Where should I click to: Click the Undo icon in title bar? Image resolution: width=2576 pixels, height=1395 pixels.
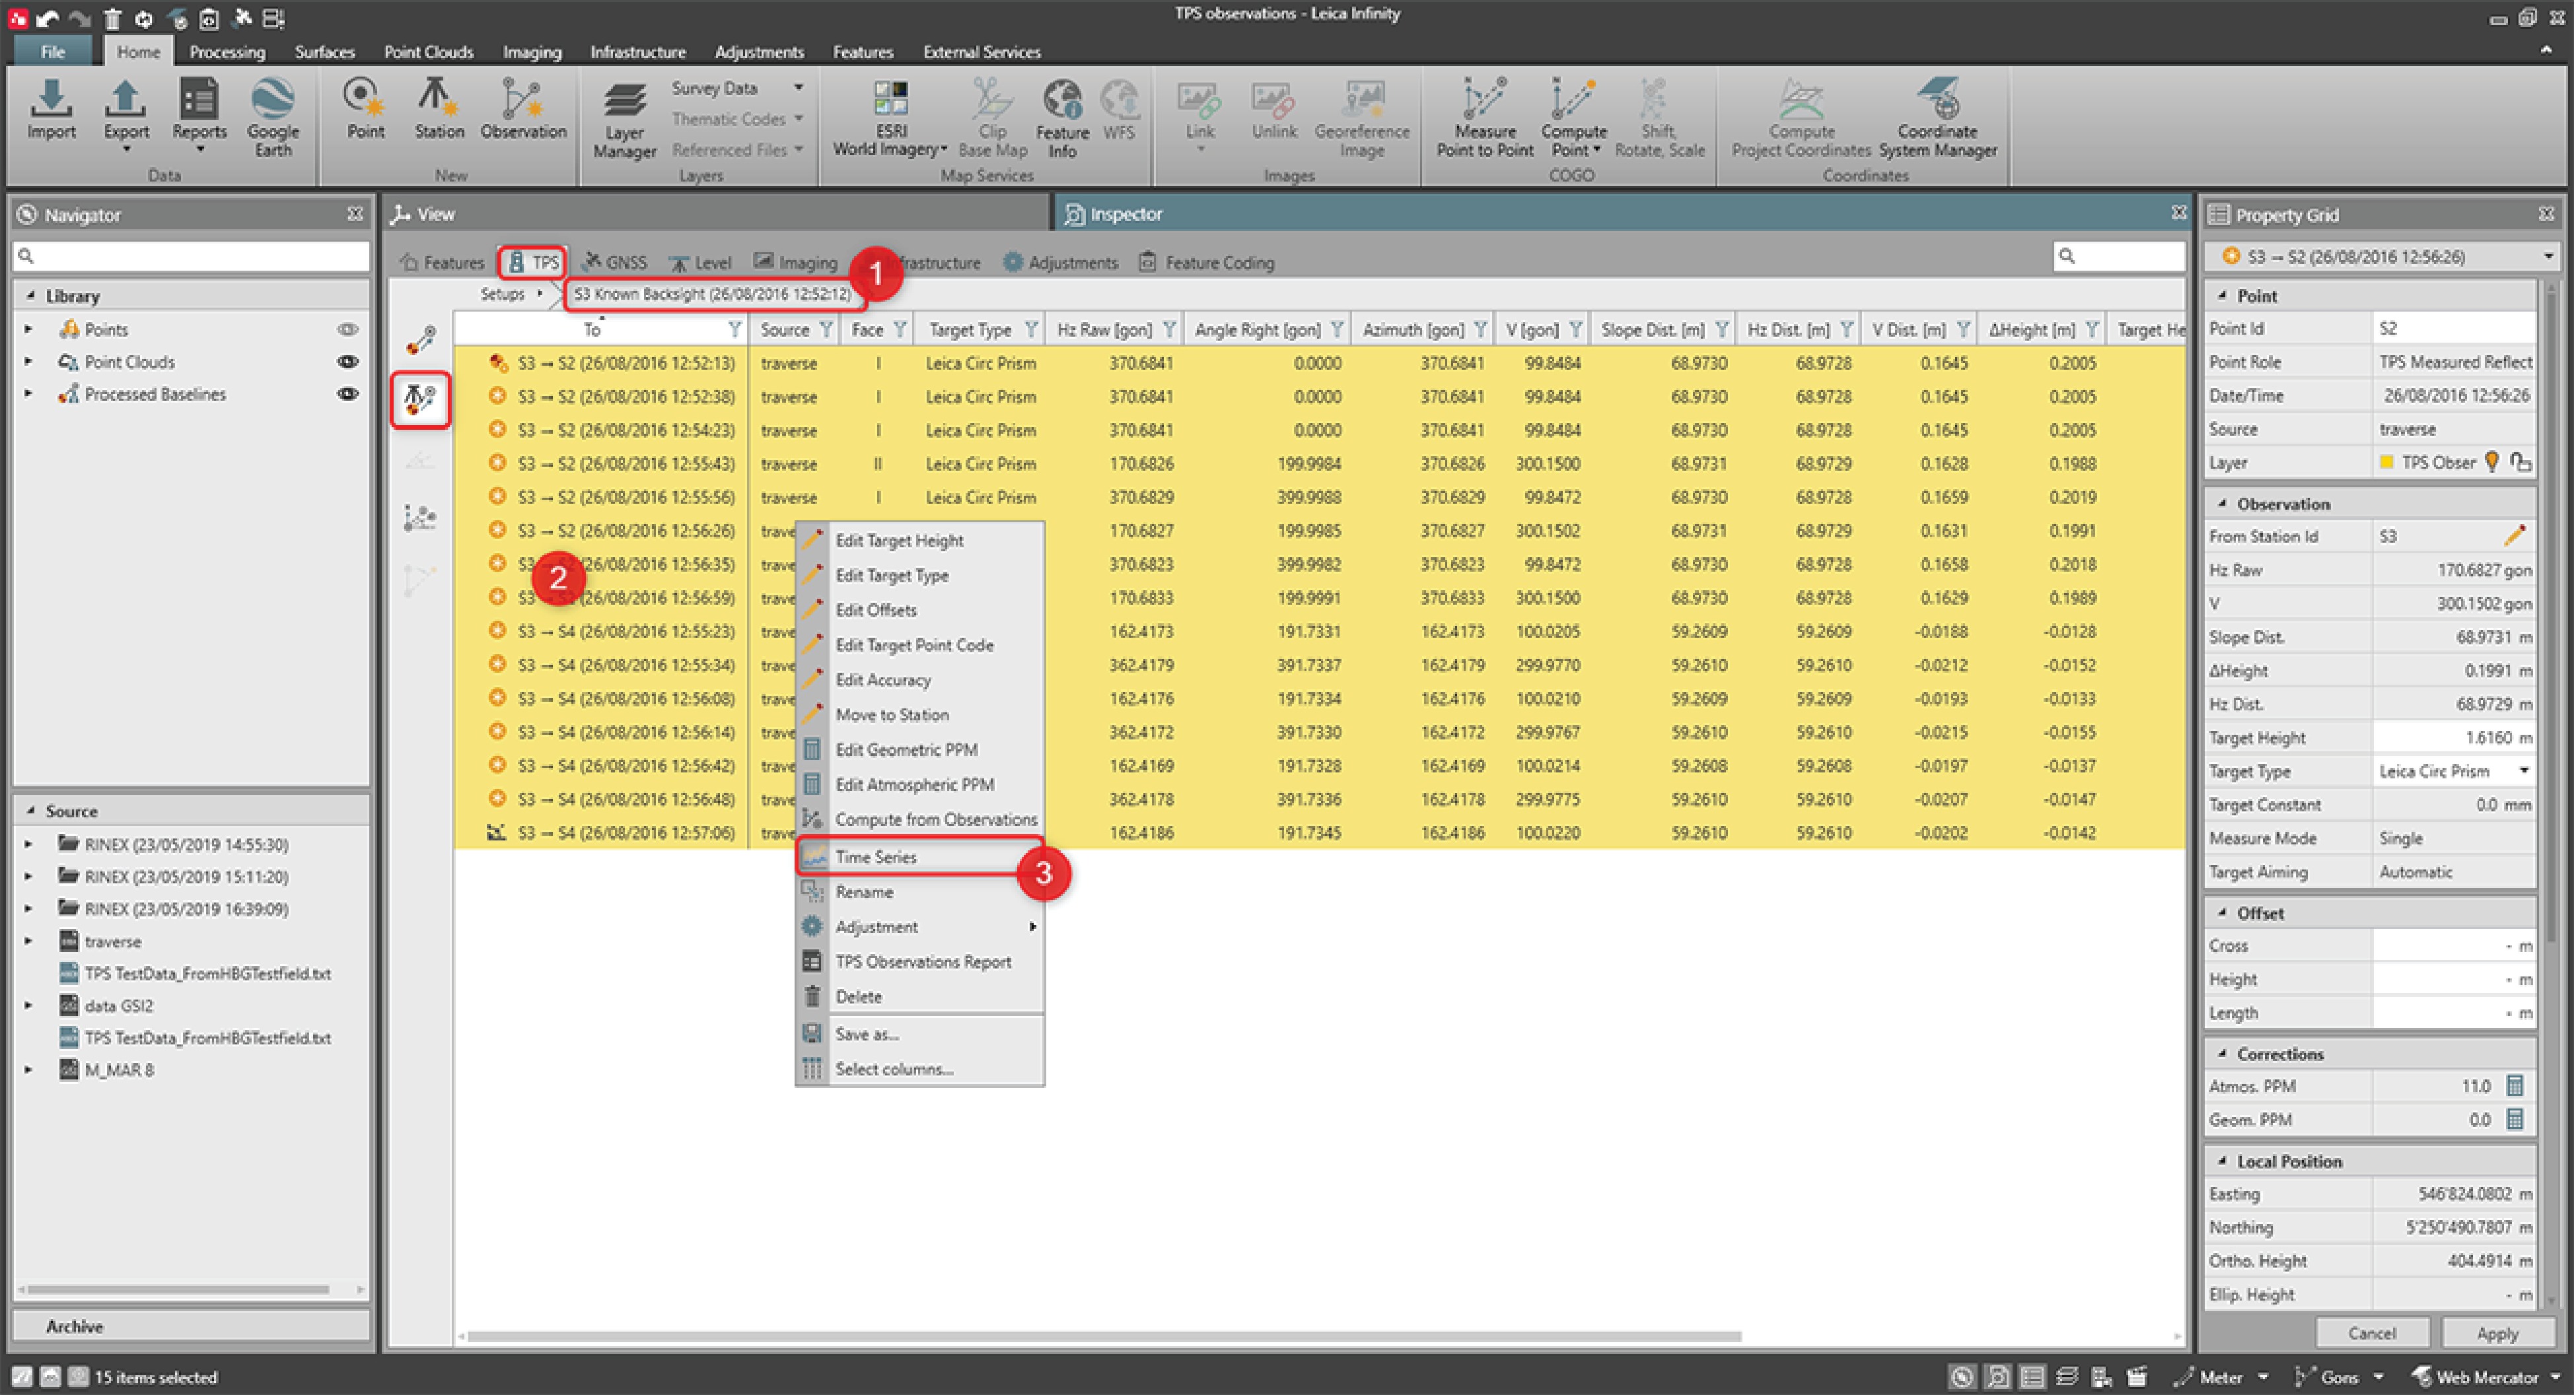point(47,18)
